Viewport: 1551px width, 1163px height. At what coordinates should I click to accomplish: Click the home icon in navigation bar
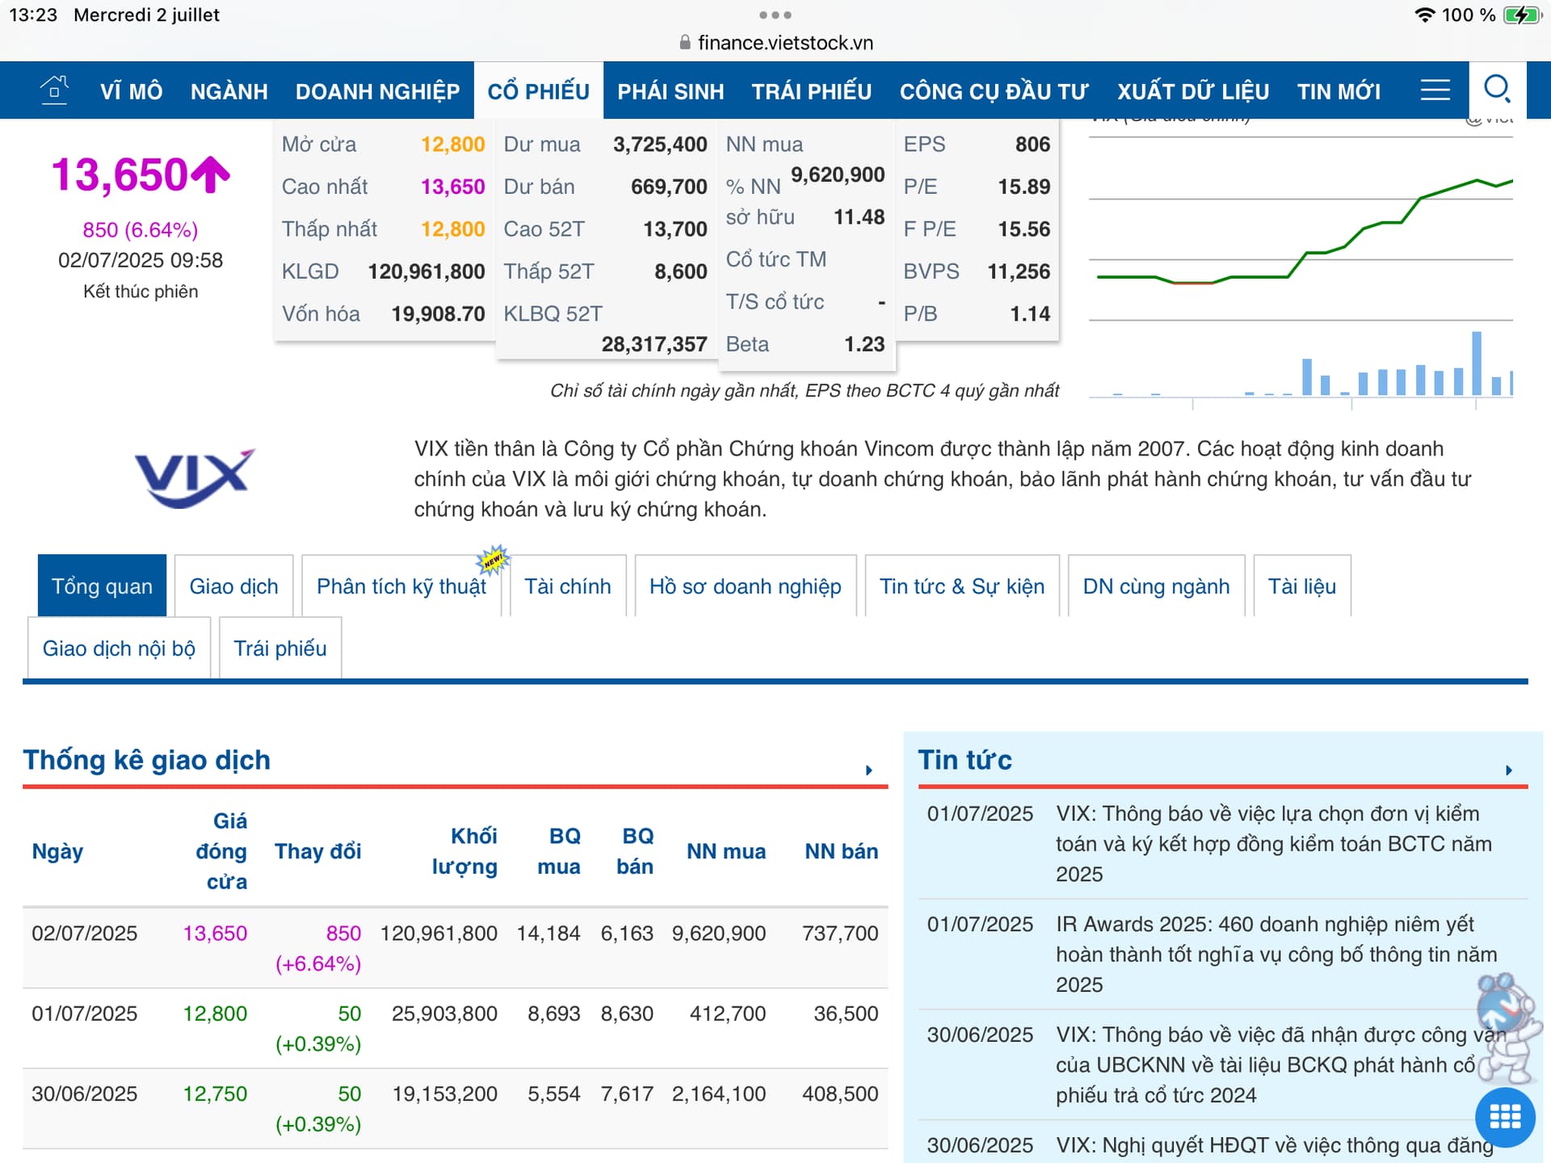[54, 90]
